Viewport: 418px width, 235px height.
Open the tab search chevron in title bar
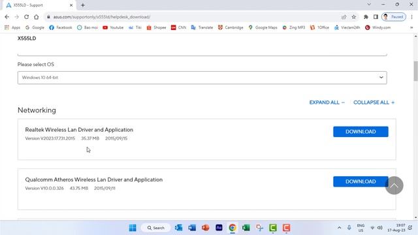pyautogui.click(x=369, y=5)
